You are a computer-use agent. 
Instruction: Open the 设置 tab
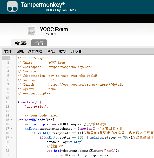pyautogui.click(x=39, y=43)
